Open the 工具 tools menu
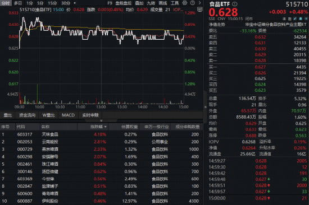309x205 pixels. coord(175,3)
